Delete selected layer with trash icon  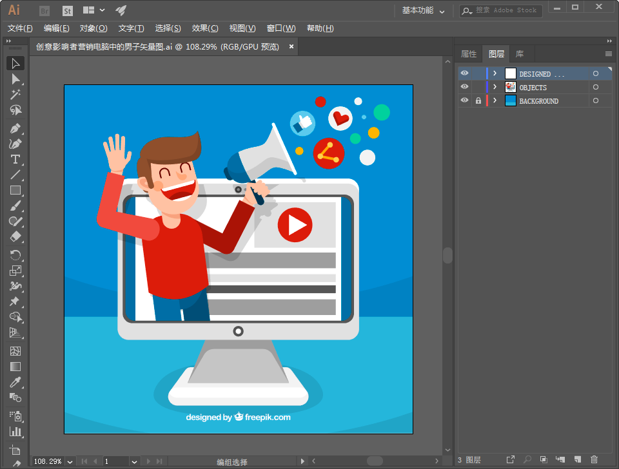[594, 459]
